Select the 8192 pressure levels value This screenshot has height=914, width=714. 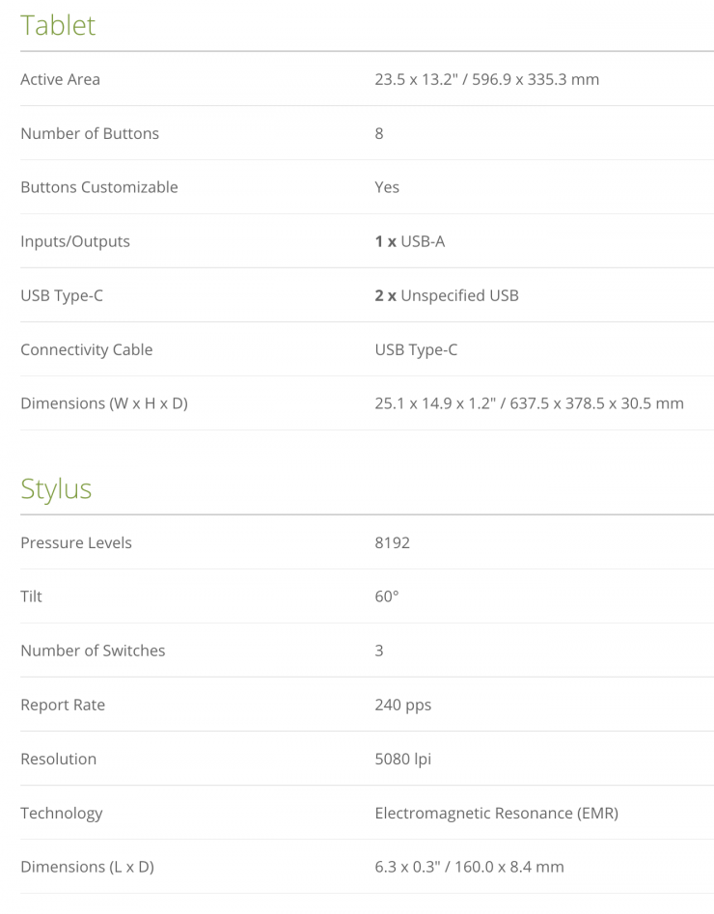click(393, 542)
